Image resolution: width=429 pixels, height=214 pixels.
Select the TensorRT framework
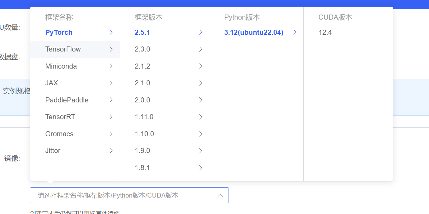tap(60, 117)
